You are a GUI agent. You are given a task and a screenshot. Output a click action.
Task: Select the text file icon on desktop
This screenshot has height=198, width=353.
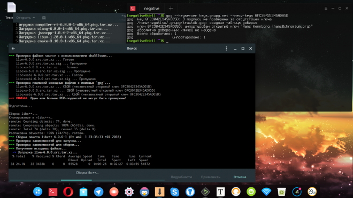click(11, 7)
